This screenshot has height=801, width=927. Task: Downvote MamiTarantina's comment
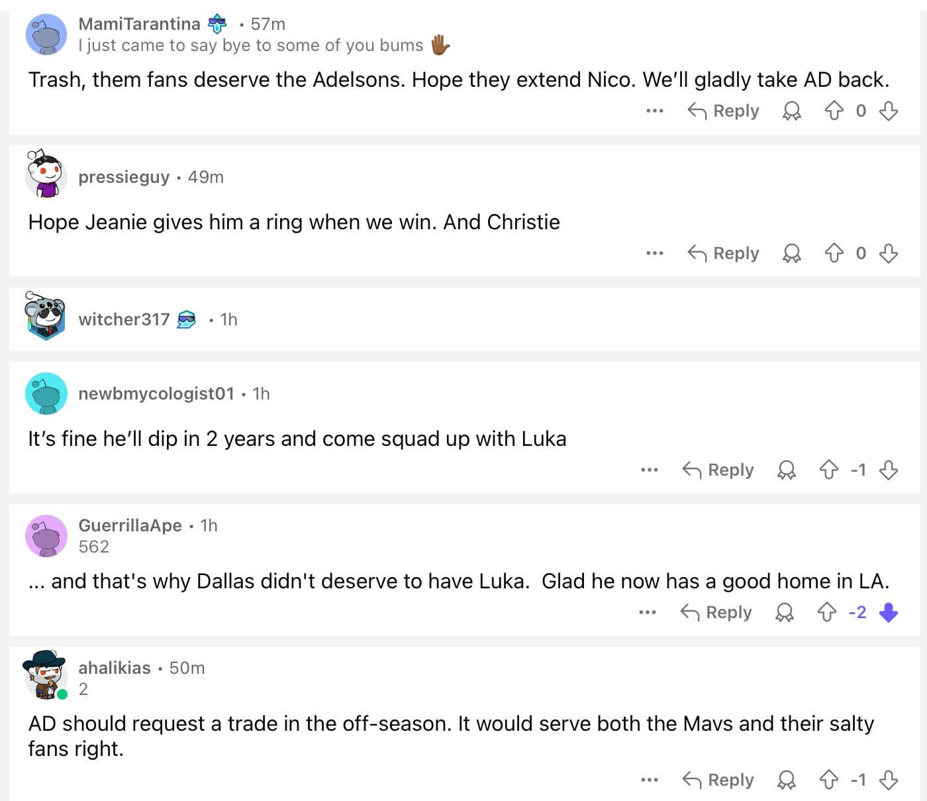click(889, 111)
